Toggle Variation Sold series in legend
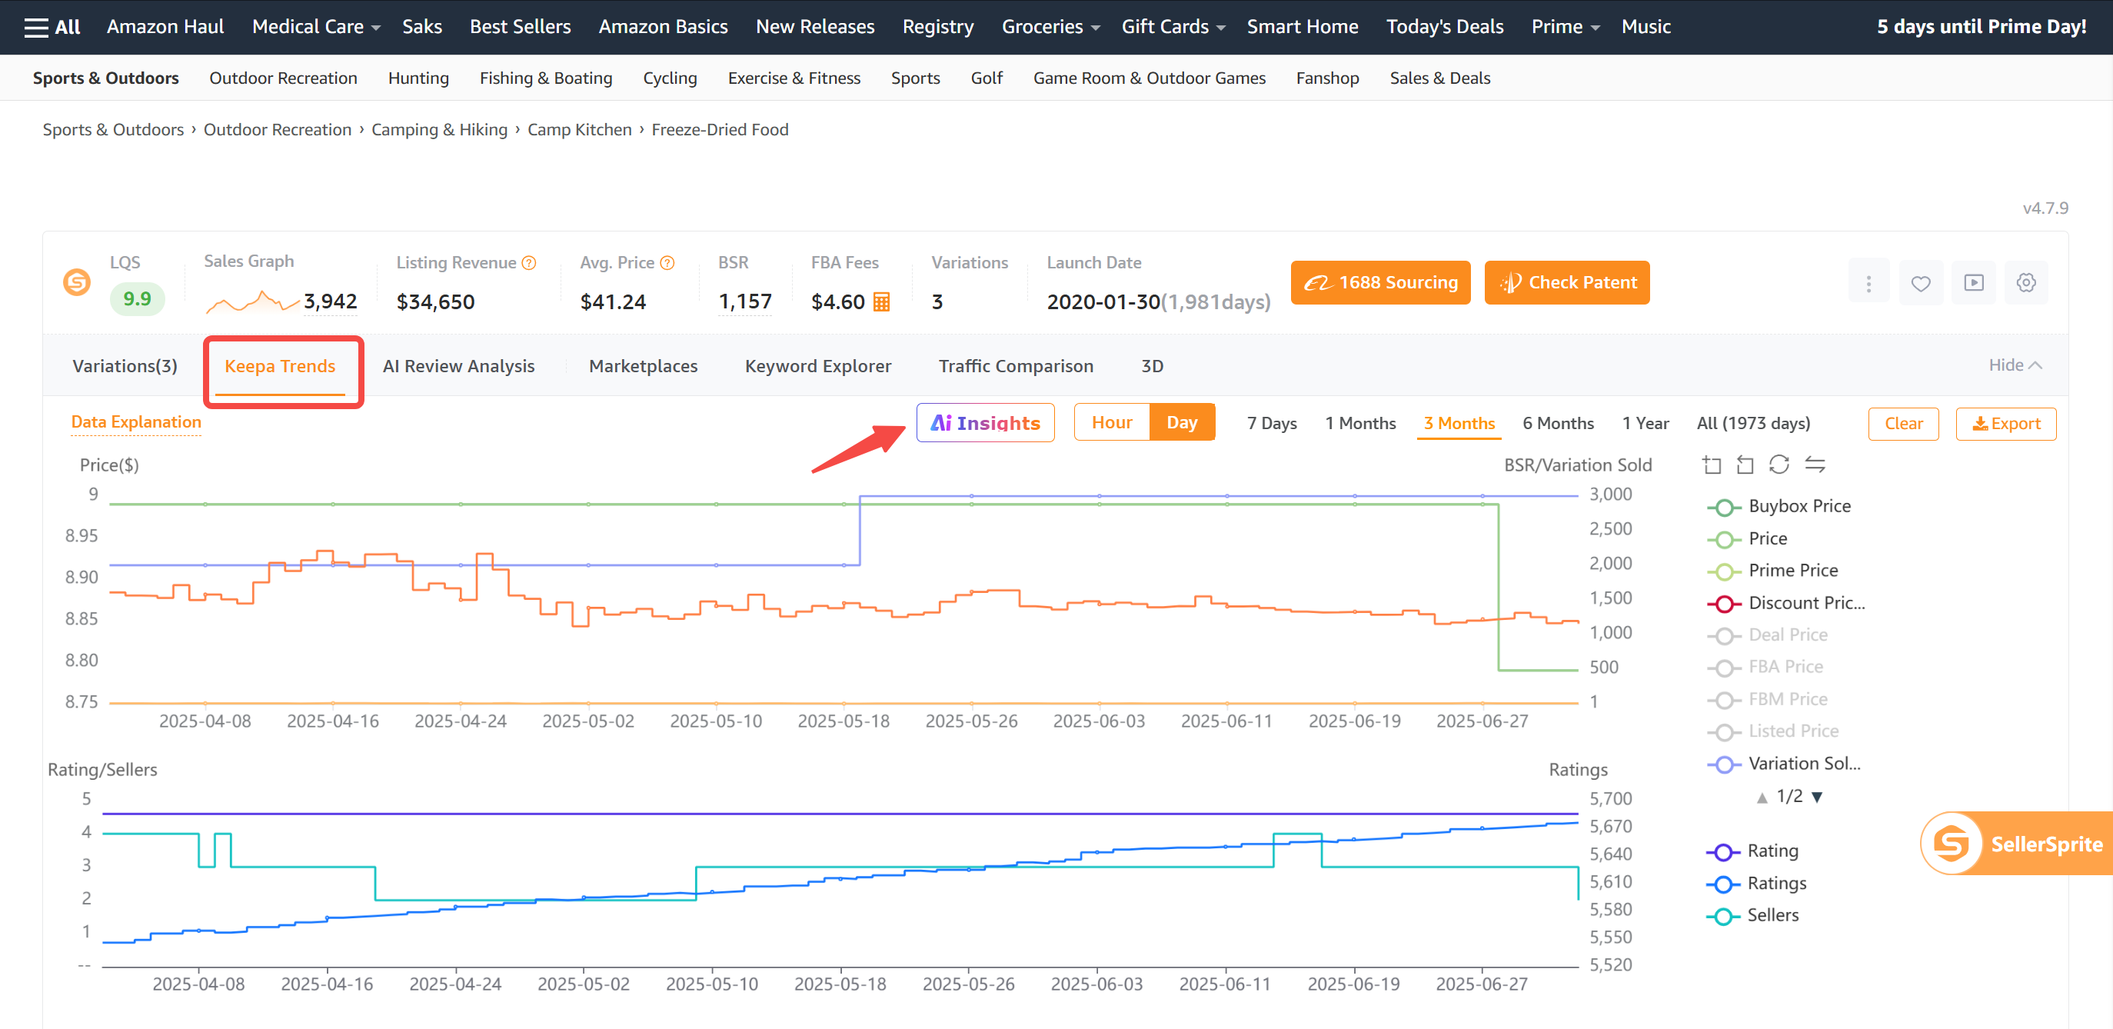The image size is (2113, 1029). coord(1784,764)
